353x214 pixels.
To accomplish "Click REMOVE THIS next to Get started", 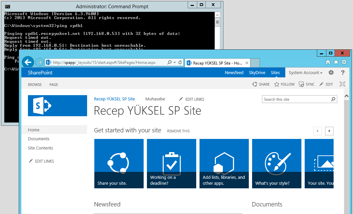I will [x=178, y=131].
